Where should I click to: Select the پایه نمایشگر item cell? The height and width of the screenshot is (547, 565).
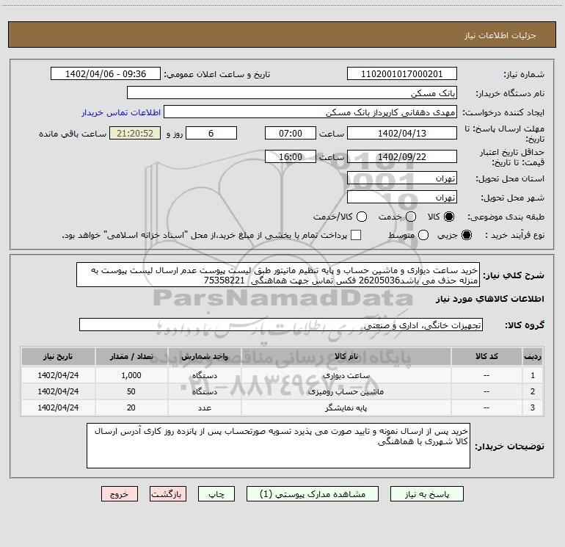click(346, 407)
